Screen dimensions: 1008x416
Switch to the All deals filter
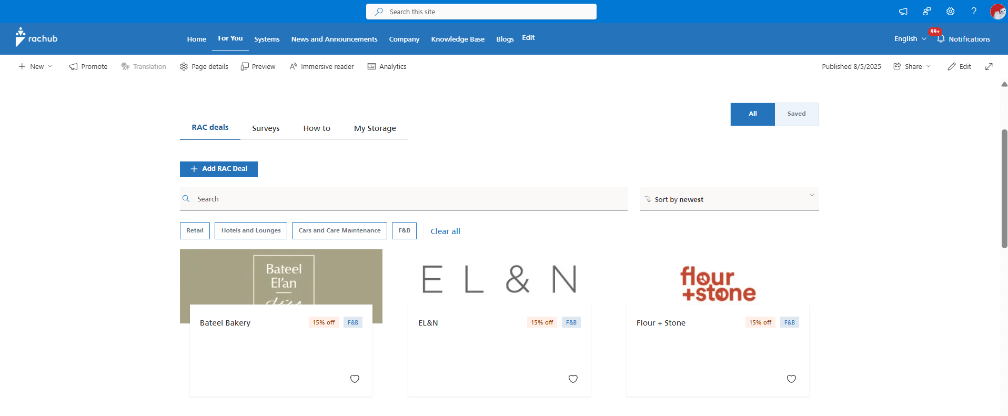click(752, 114)
